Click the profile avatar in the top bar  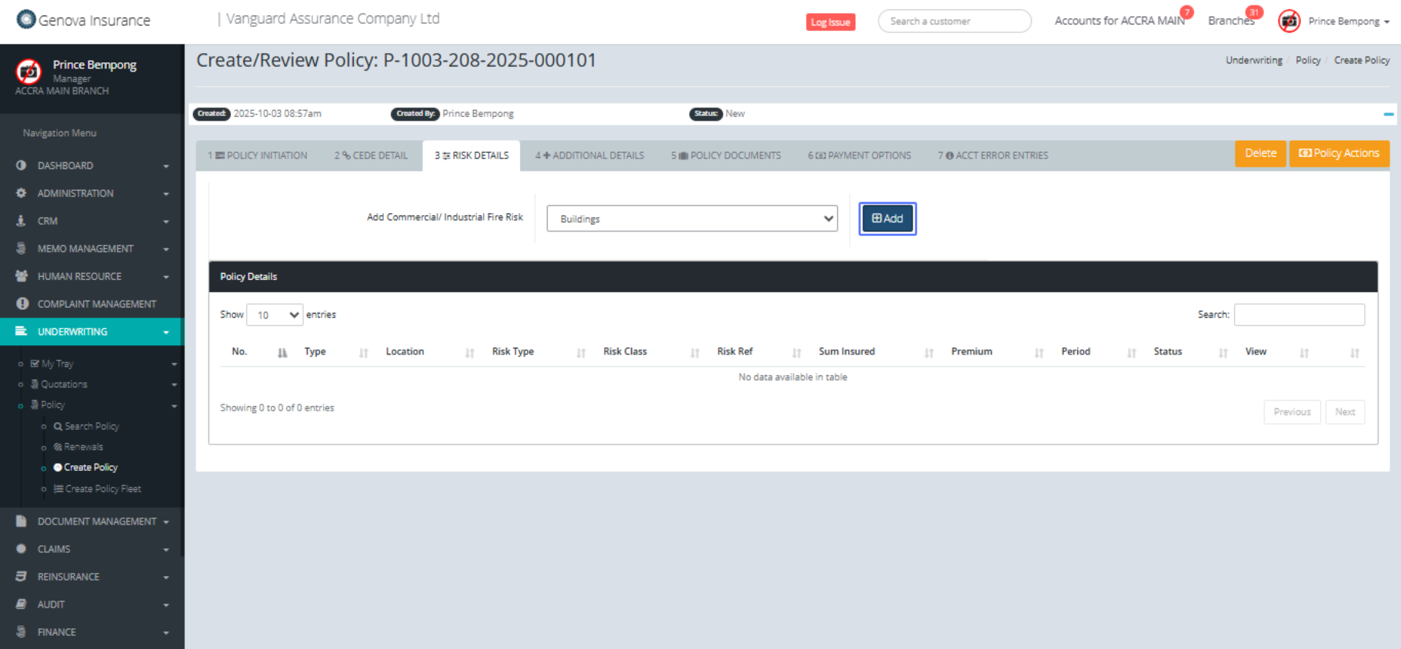coord(1289,22)
